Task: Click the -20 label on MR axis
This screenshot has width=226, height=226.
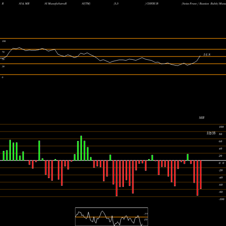Action: pyautogui.click(x=221, y=170)
